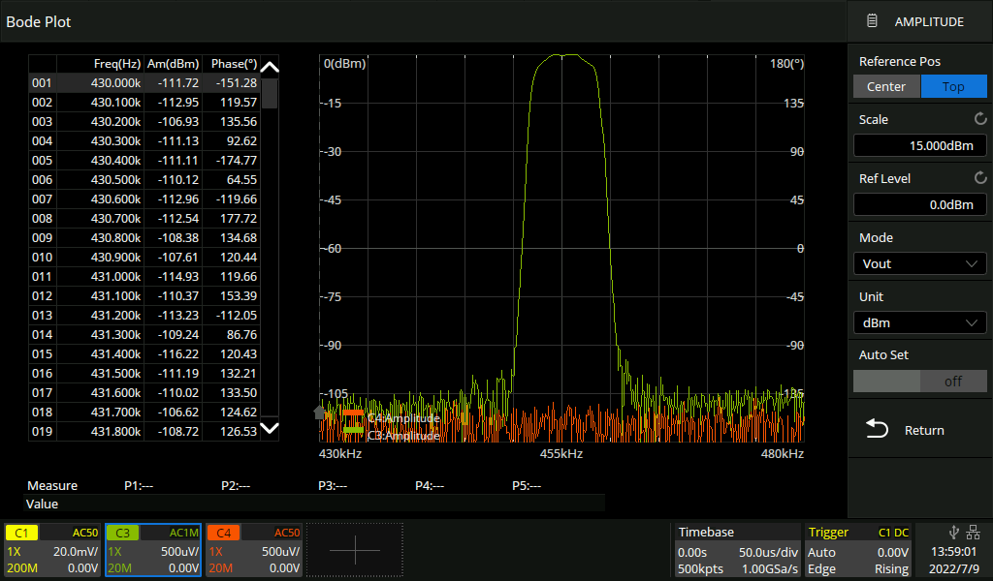Click the table scrollbar thumb

coord(270,93)
